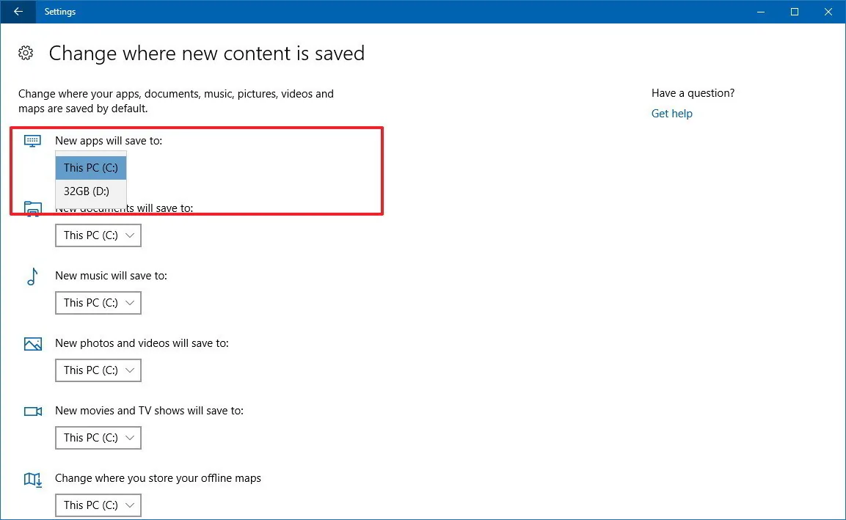Click the photo icon beside photos and videos
The height and width of the screenshot is (520, 846).
click(32, 343)
